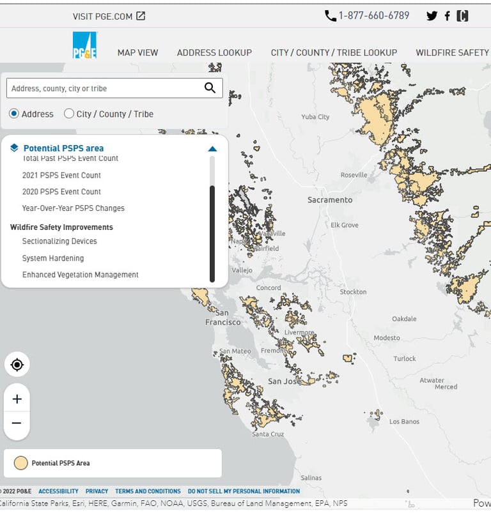Click the Potential PSPS Area legend label
The height and width of the screenshot is (513, 491).
pos(61,463)
